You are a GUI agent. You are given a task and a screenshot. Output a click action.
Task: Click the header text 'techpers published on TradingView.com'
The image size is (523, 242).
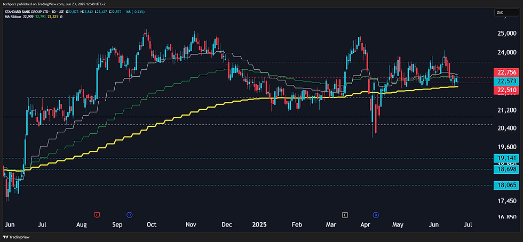(34, 4)
